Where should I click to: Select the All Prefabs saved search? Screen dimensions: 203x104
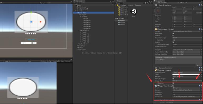[x=123, y=11]
